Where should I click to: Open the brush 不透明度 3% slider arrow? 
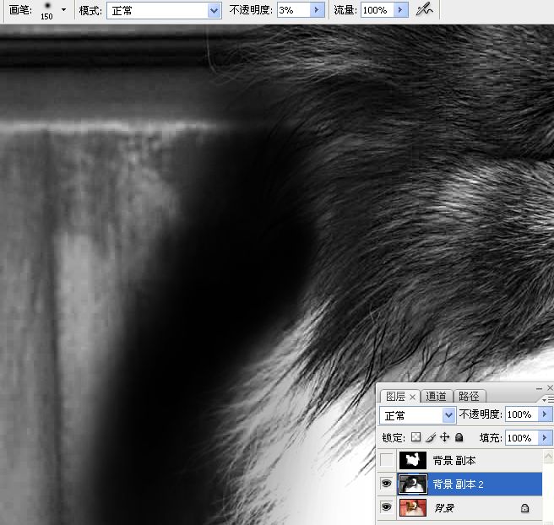(x=318, y=10)
